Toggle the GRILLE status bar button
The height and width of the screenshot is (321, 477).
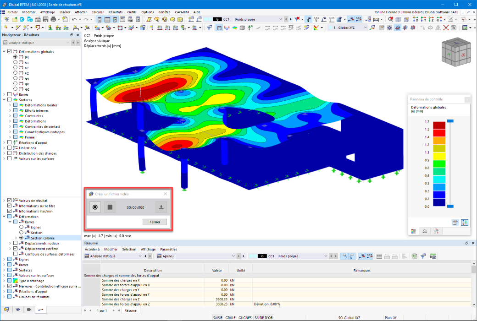[230, 318]
